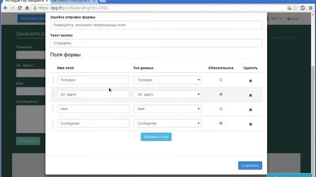Click the extension icon beside the hamburger menu
Viewport: 316px width, 177px height.
pyautogui.click(x=303, y=8)
